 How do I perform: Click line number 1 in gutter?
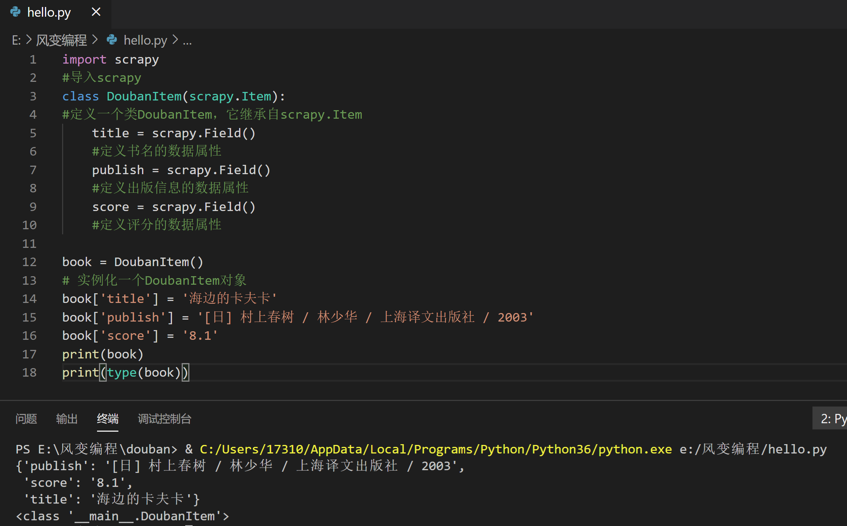click(x=33, y=59)
